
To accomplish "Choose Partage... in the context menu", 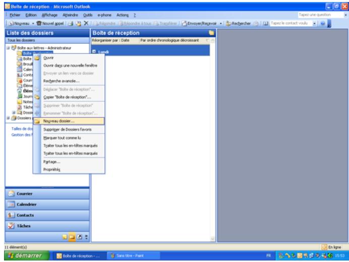I will (69, 162).
